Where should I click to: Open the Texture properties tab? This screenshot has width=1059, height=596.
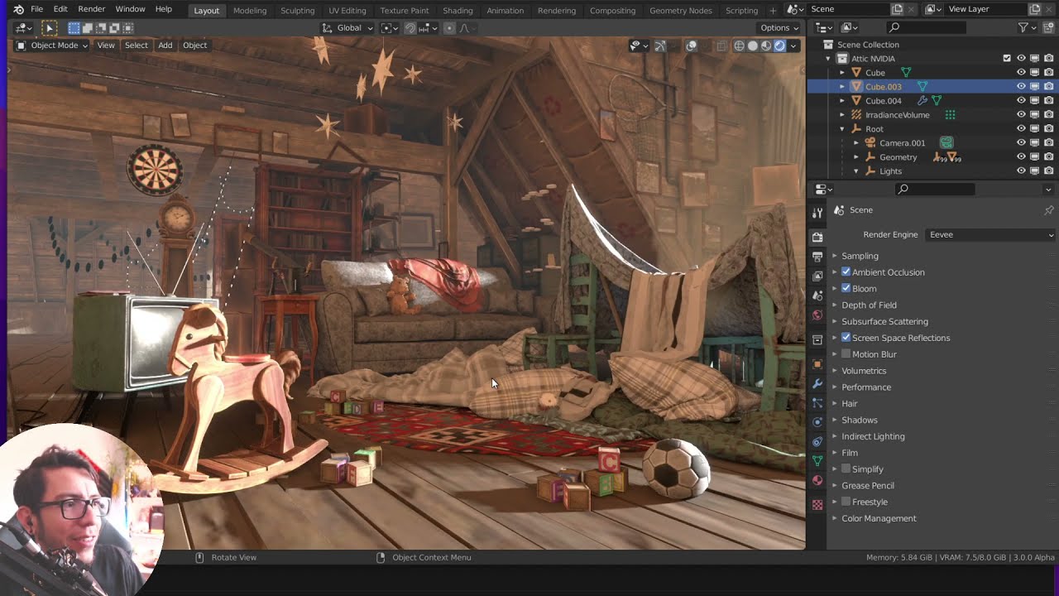817,505
